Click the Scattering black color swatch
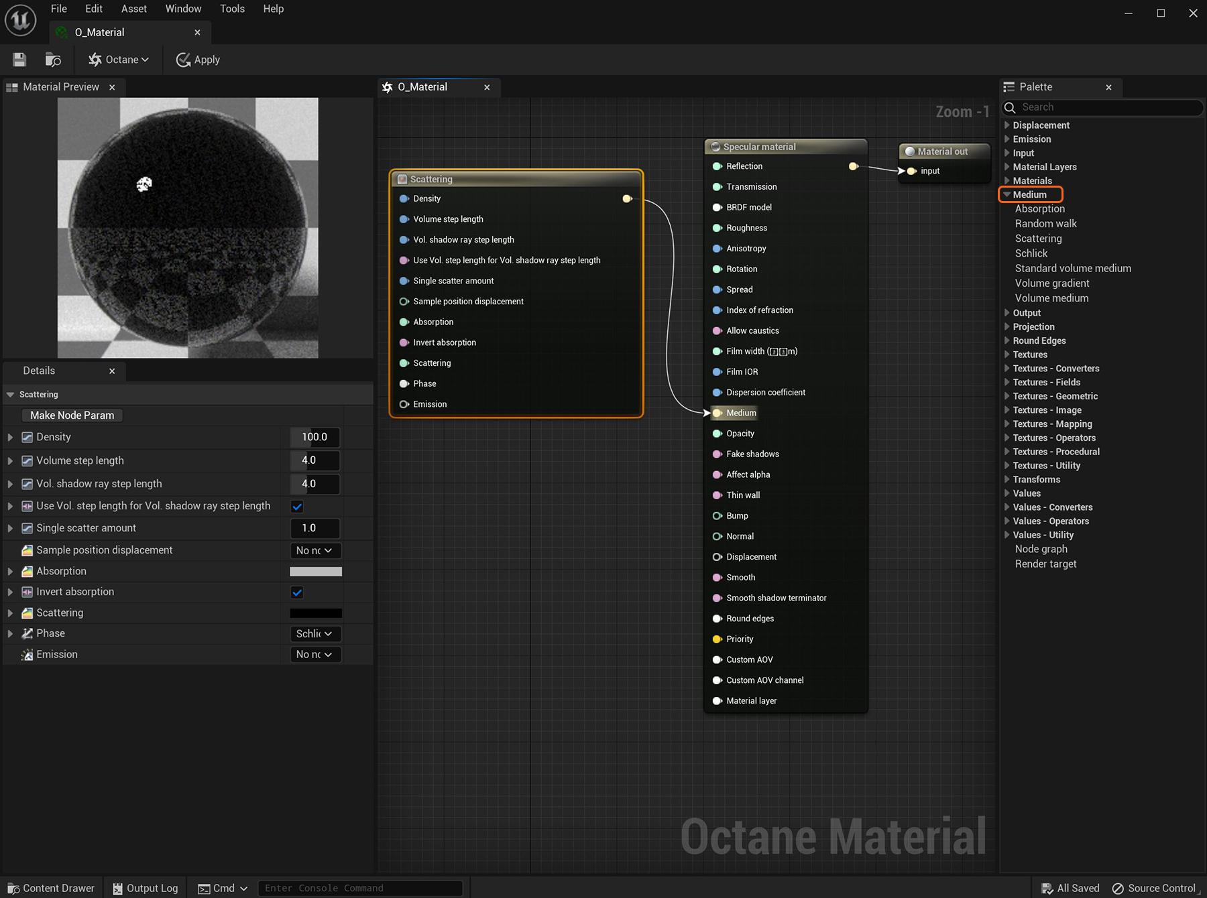1207x898 pixels. pyautogui.click(x=316, y=613)
